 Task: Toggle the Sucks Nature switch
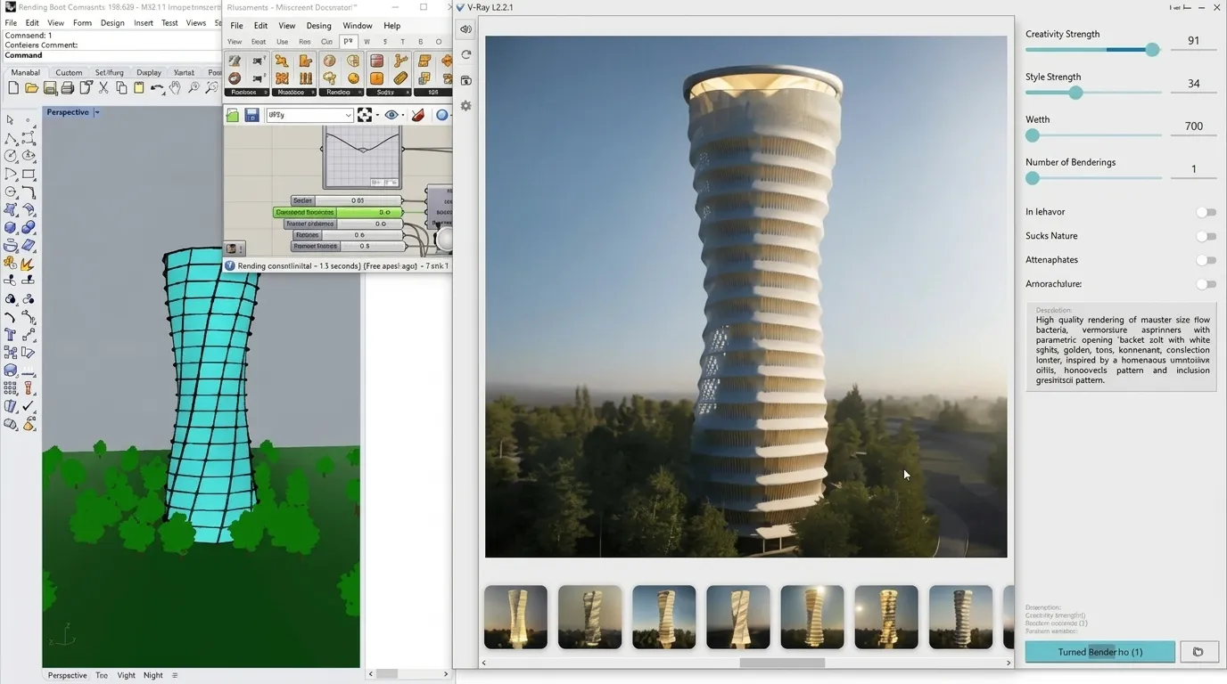click(x=1206, y=236)
